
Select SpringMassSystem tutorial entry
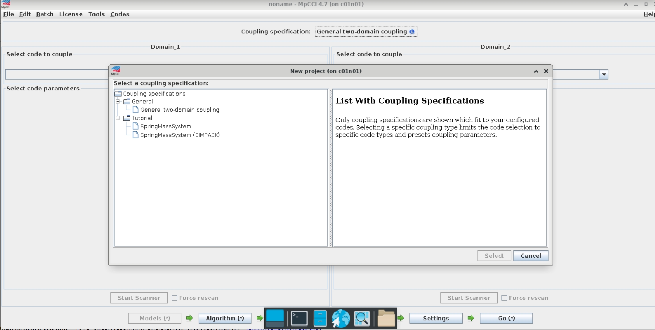click(x=166, y=126)
